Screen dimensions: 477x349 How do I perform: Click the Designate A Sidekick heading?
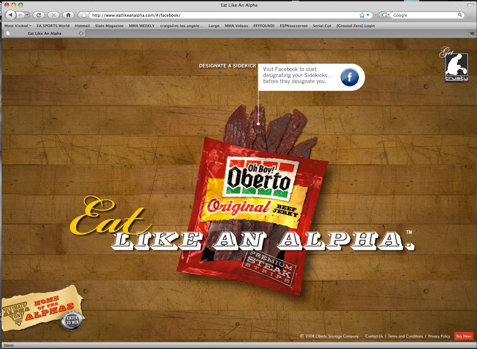point(228,66)
